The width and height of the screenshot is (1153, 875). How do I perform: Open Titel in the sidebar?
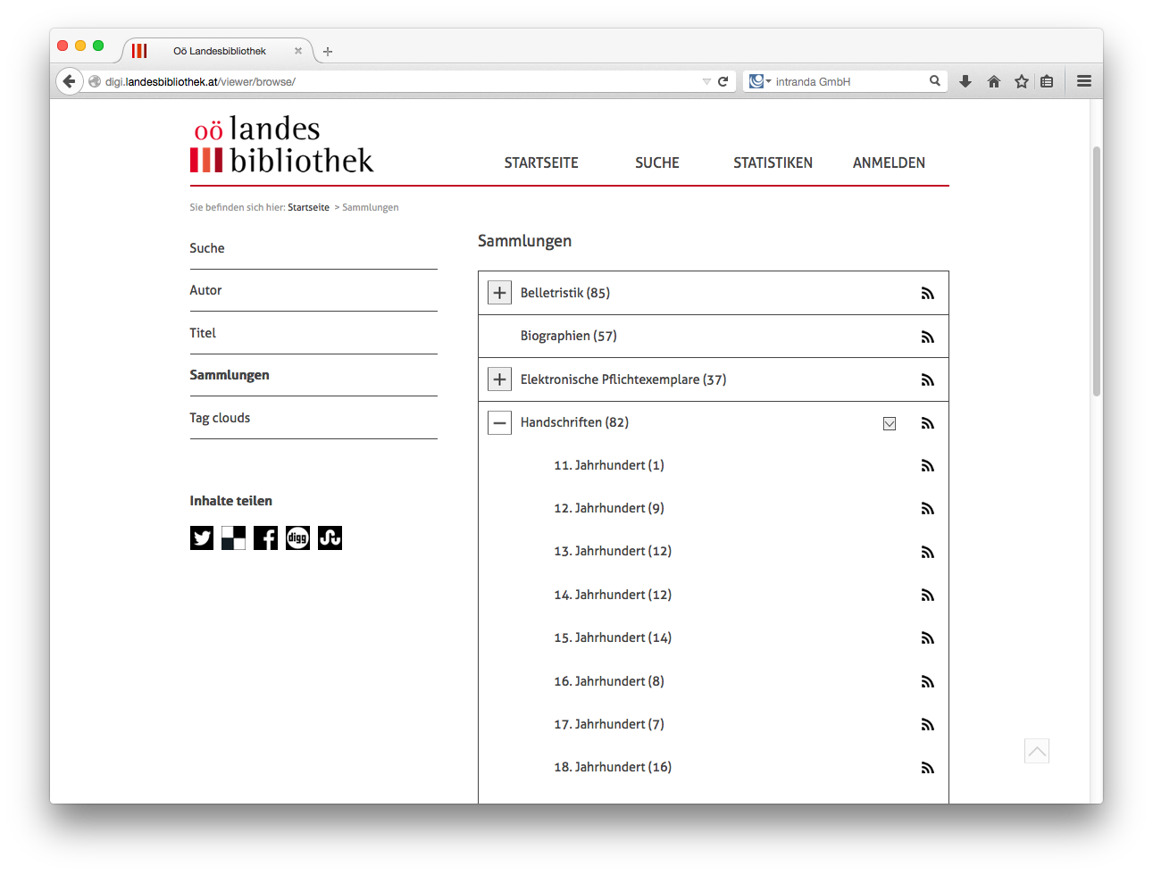click(203, 333)
